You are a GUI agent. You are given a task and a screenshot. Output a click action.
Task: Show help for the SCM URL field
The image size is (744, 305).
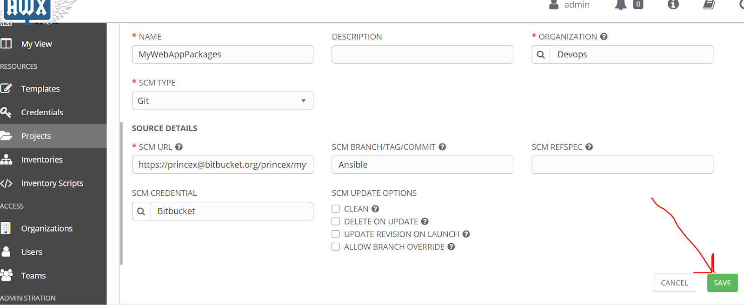(179, 147)
